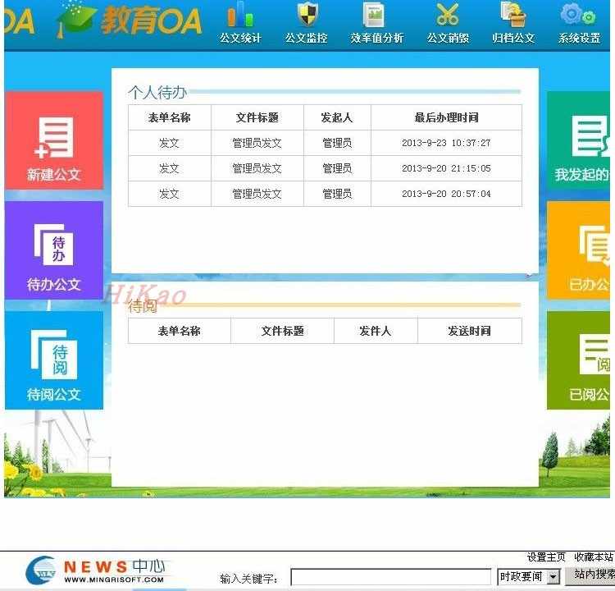615x591 pixels.
Task: Click the timestamp 2013-9-23 10:37:27
Action: point(446,143)
